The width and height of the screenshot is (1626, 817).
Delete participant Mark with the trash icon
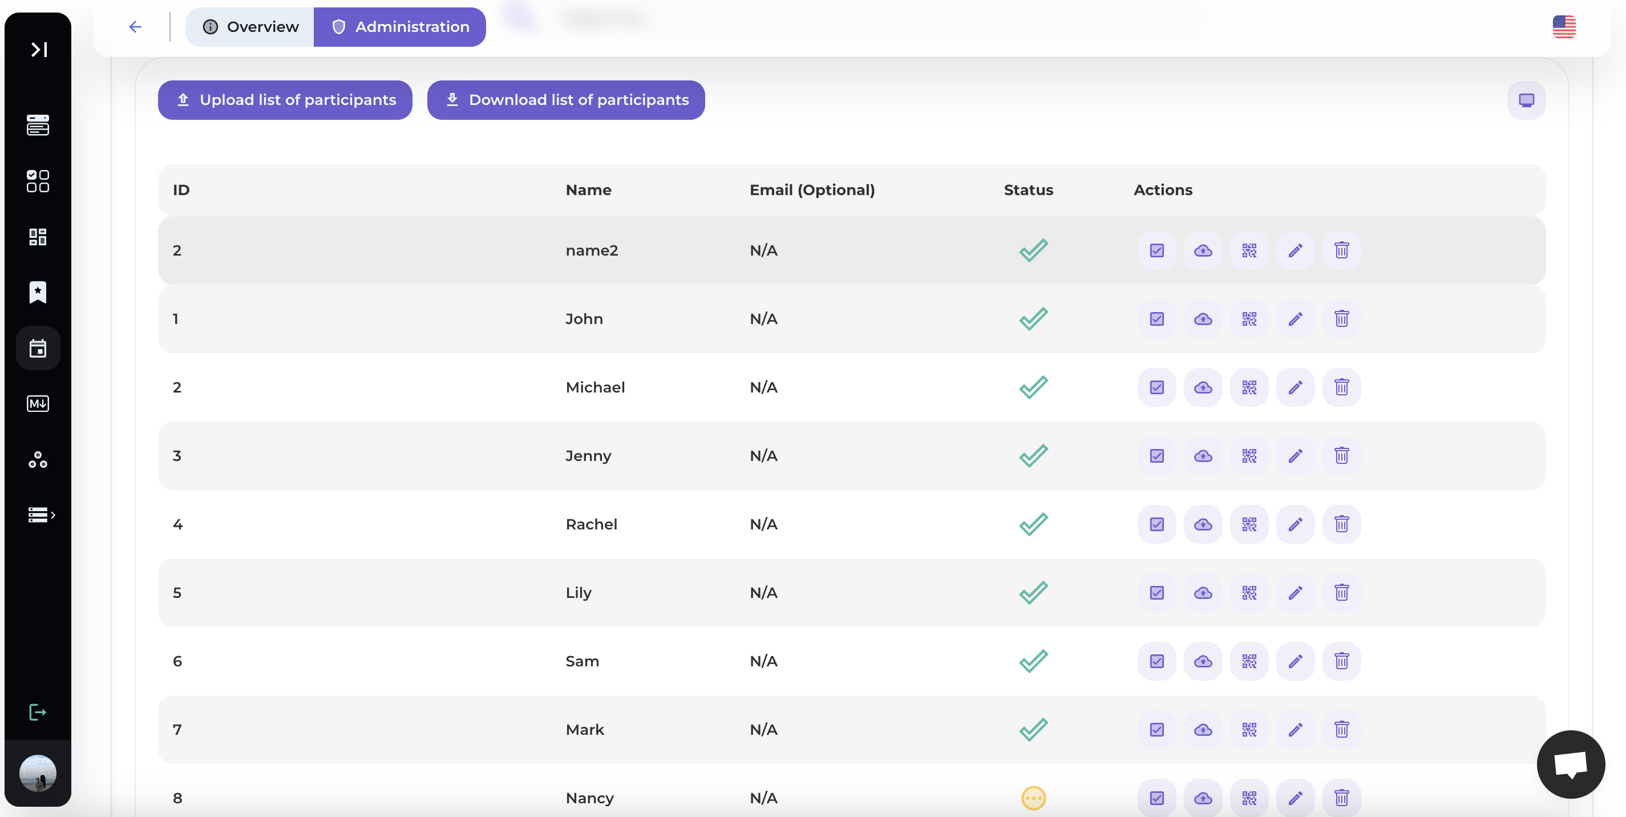[1341, 730]
